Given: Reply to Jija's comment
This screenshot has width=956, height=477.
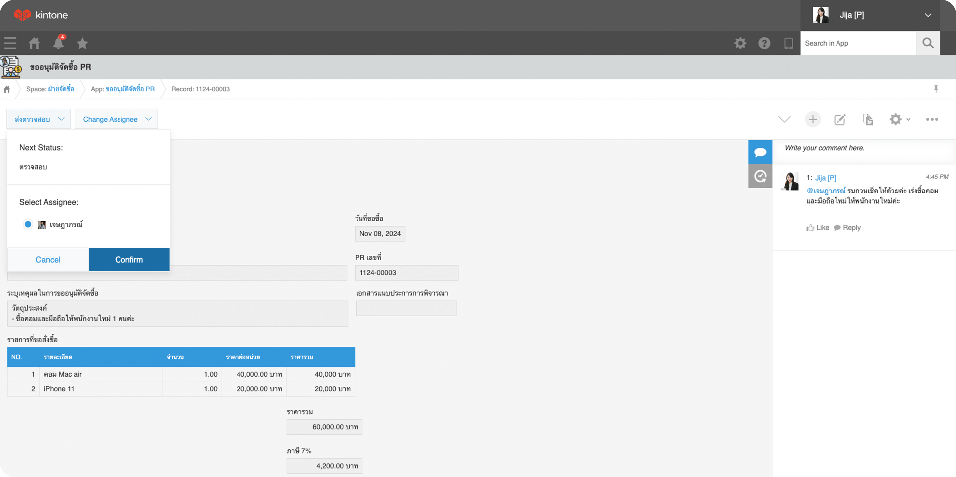Looking at the screenshot, I should [x=847, y=228].
